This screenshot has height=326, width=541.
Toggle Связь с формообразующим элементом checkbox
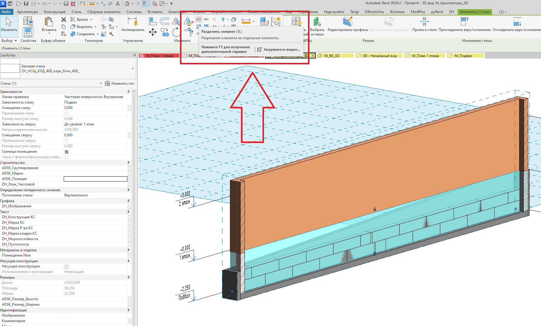coord(67,157)
